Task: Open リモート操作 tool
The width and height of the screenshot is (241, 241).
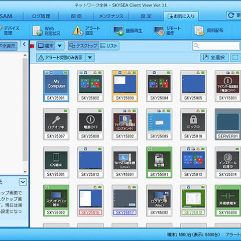Action: [x=168, y=31]
